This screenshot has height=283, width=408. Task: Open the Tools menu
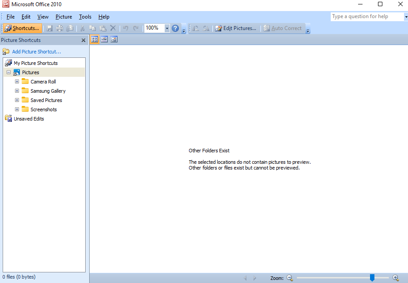pyautogui.click(x=85, y=17)
